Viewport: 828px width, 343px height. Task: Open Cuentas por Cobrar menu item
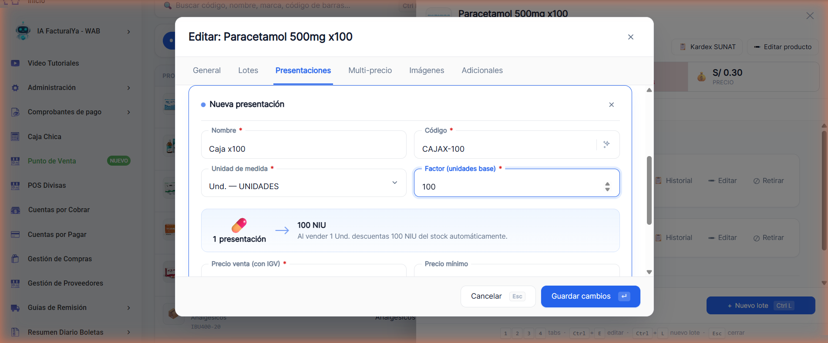pyautogui.click(x=59, y=210)
